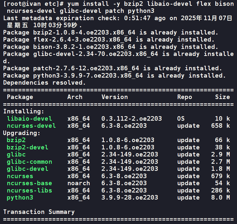Image resolution: width=237 pixels, height=224 pixels.
Task: Click the [root@ivan etc]# prompt
Action: [x=33, y=4]
